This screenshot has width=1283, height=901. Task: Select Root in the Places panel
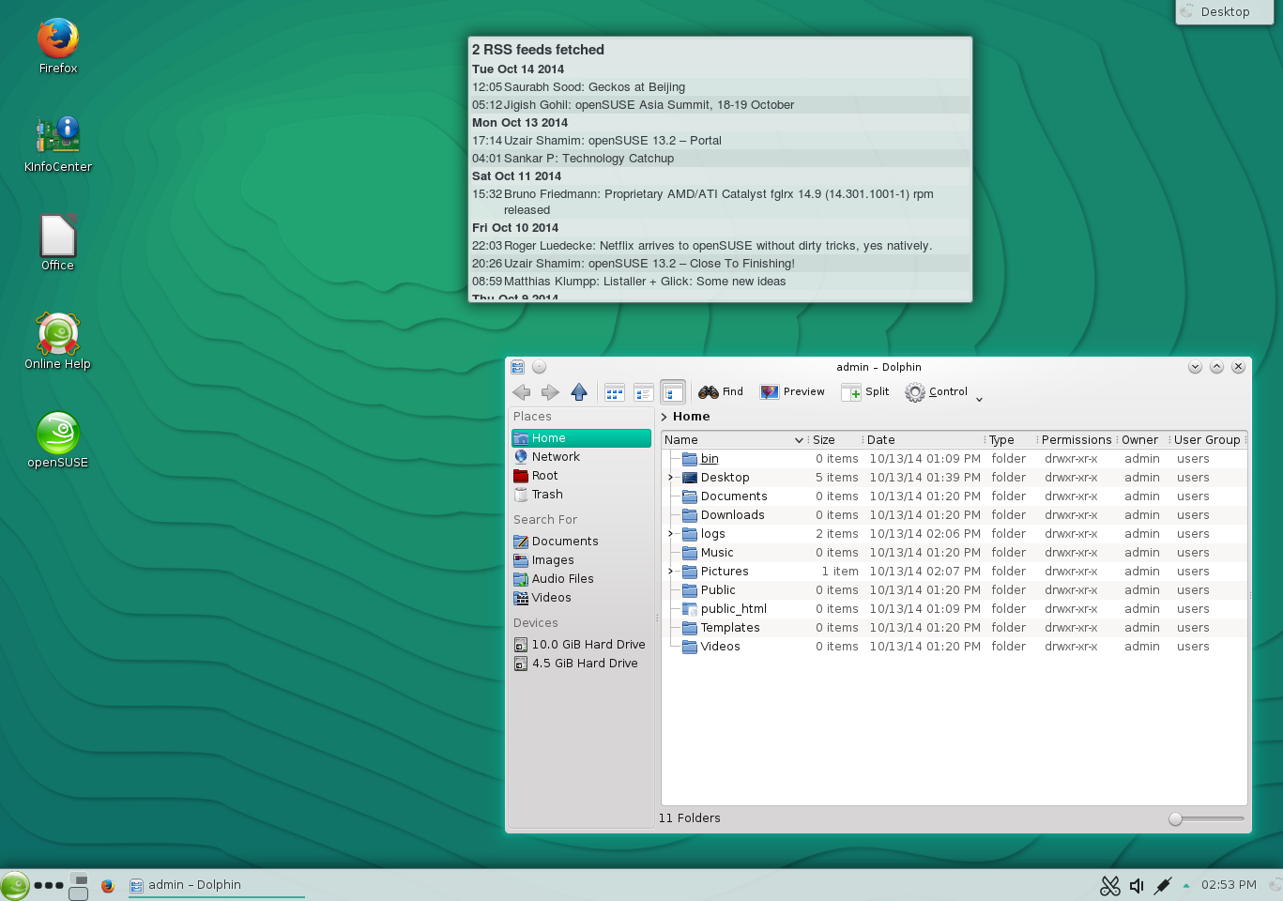[581, 476]
